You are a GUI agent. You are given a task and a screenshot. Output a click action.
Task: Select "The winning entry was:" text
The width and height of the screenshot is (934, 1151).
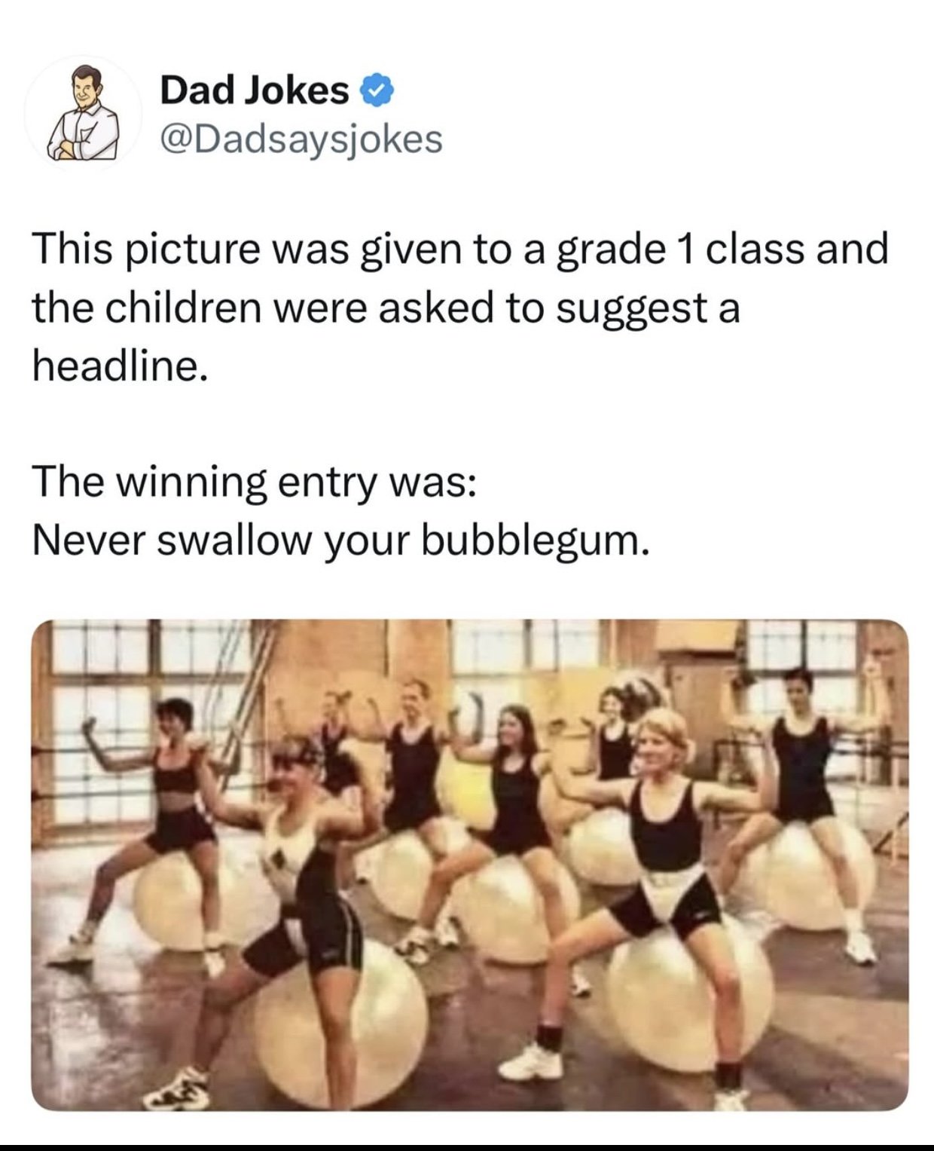pyautogui.click(x=254, y=482)
